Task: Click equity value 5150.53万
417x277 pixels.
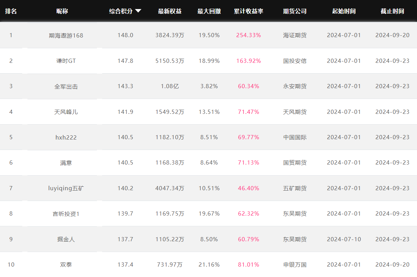Action: tap(170, 61)
